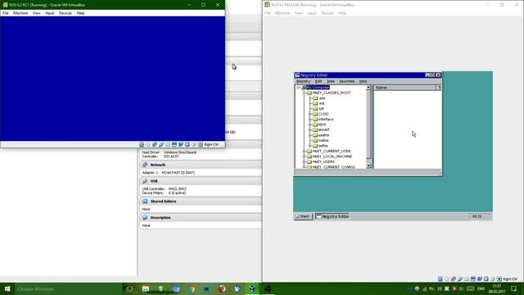This screenshot has width=524, height=295.
Task: Select the .lnk key in registry tree
Action: pos(322,103)
